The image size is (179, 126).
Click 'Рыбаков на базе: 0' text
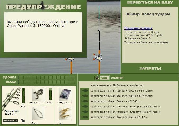tap(137, 38)
